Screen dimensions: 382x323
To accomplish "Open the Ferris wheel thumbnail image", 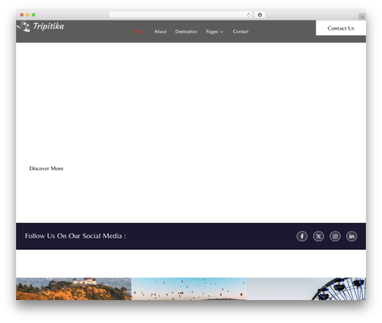I will coord(306,289).
